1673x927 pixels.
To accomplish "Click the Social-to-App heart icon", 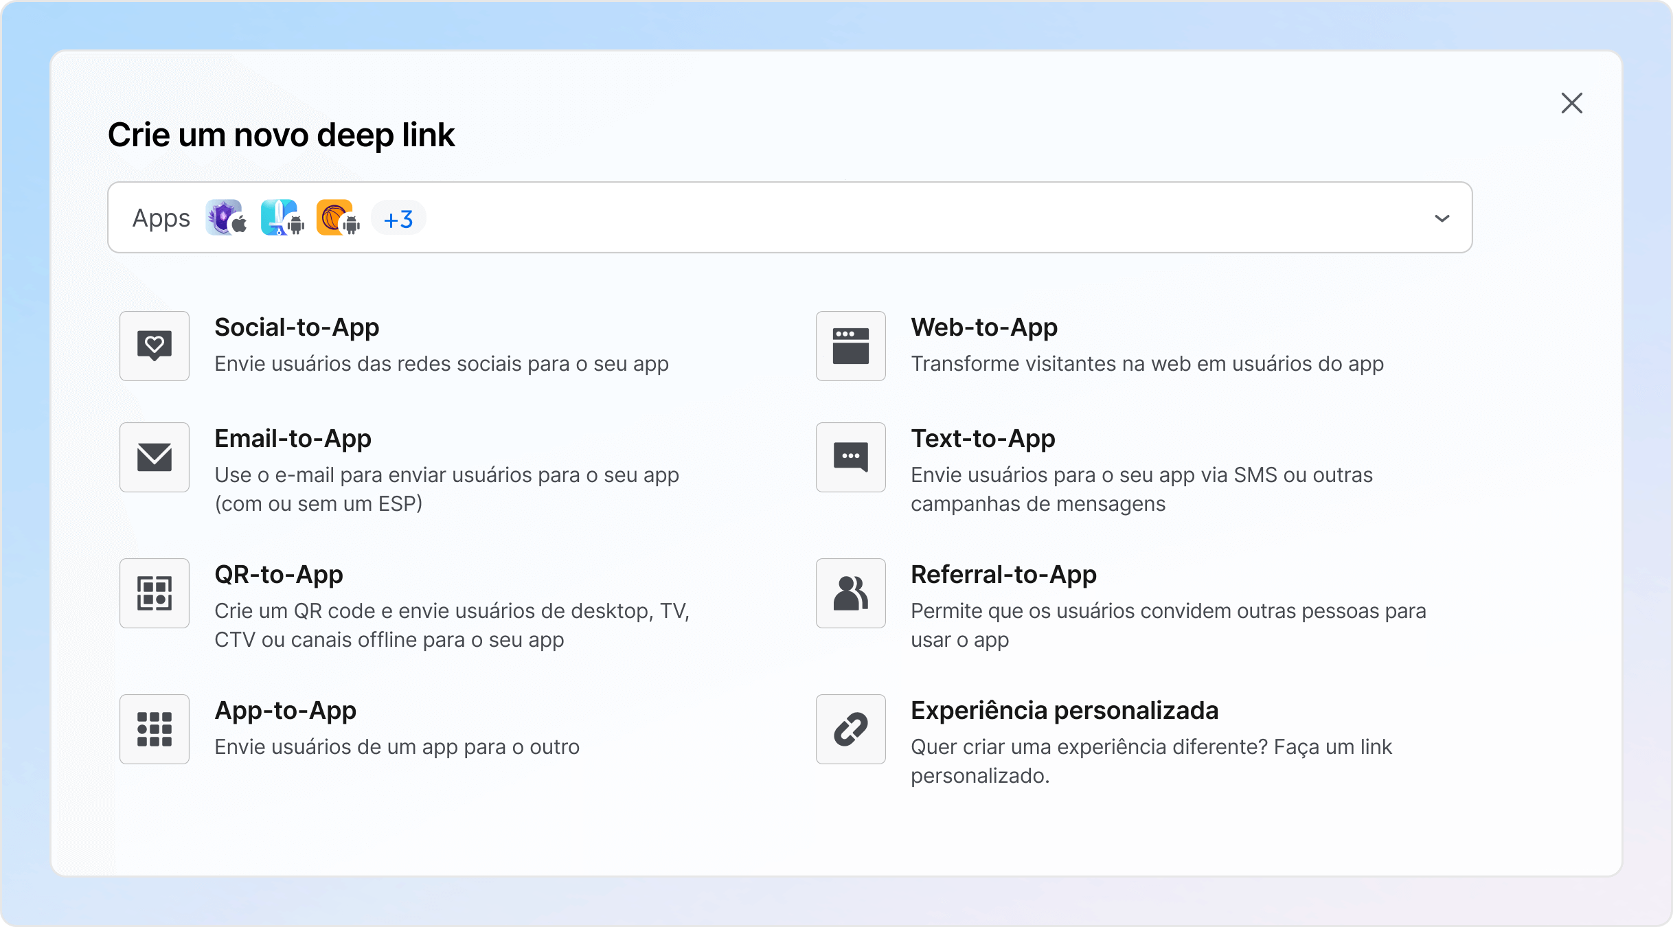I will point(154,346).
